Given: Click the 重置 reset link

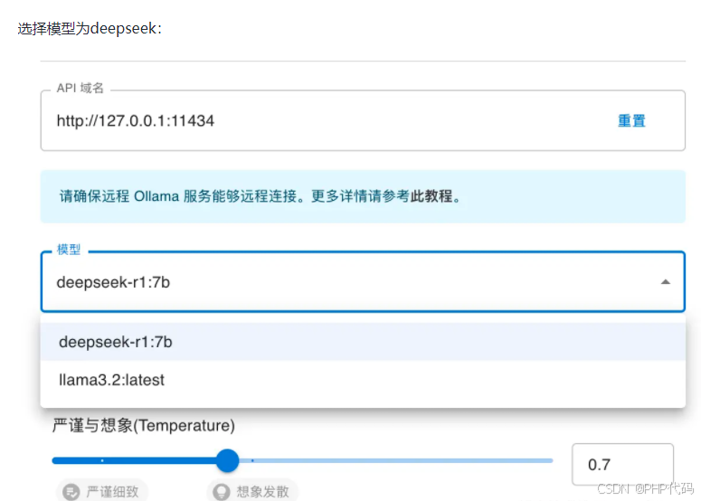Looking at the screenshot, I should pos(631,120).
